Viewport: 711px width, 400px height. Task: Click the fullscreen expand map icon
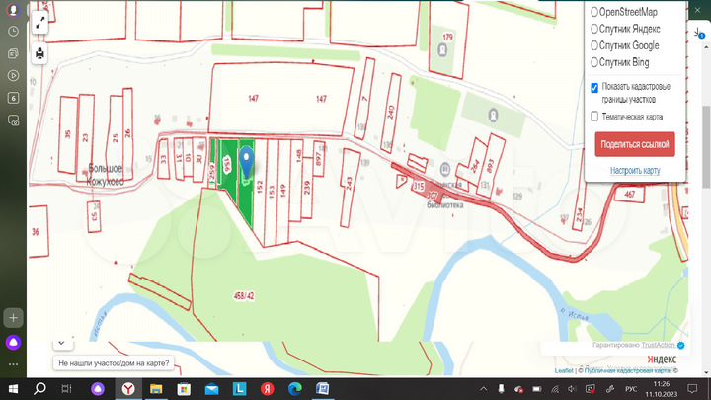click(39, 23)
